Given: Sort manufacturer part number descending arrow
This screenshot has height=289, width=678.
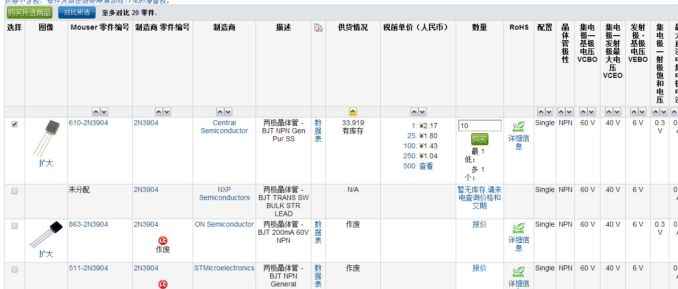Looking at the screenshot, I should (166, 112).
